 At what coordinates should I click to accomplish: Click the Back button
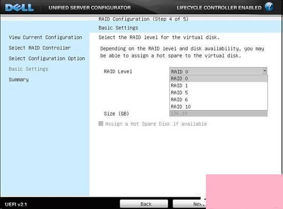pos(144,204)
